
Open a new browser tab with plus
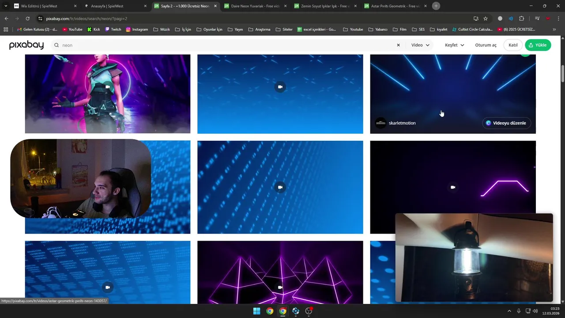click(x=436, y=6)
